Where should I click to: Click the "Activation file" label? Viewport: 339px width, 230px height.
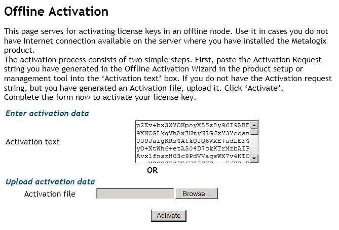(50, 194)
